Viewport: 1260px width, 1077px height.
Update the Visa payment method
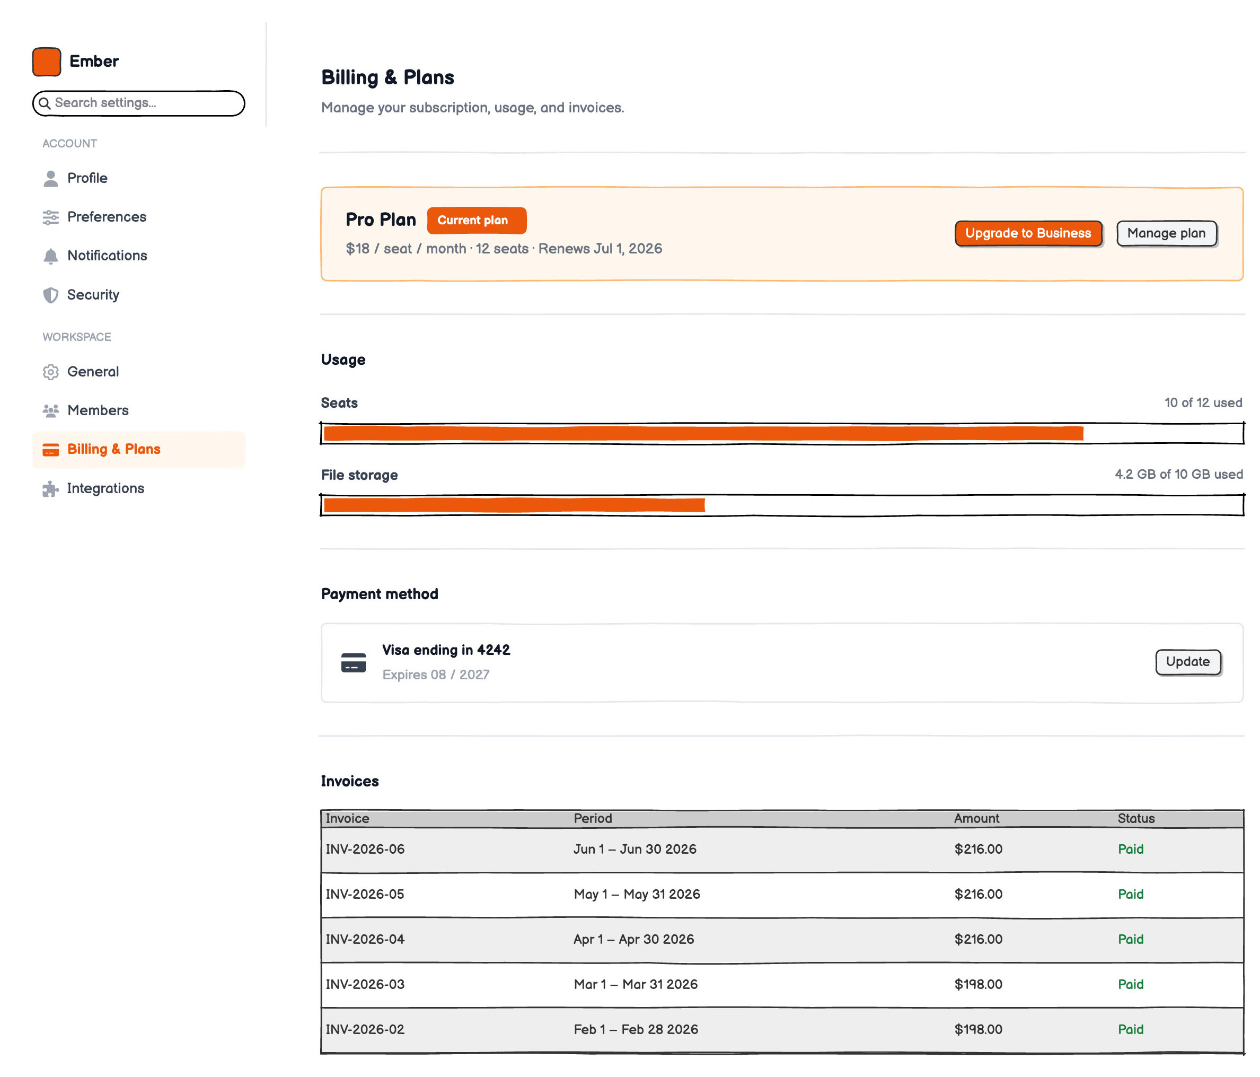point(1187,662)
